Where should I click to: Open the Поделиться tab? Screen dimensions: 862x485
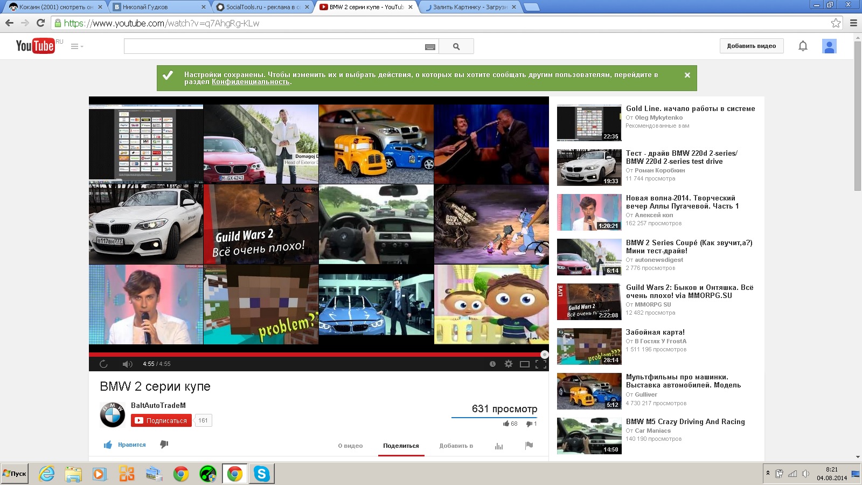(x=401, y=446)
